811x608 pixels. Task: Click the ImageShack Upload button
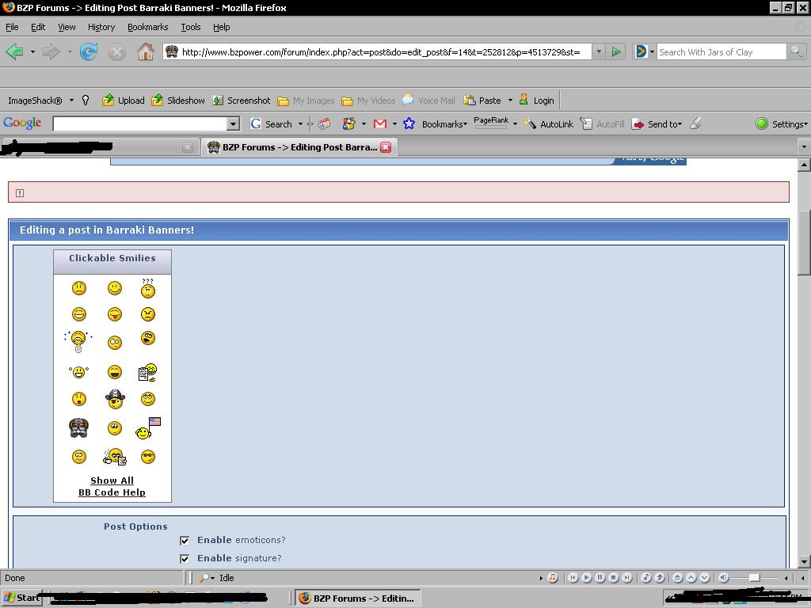click(x=123, y=101)
